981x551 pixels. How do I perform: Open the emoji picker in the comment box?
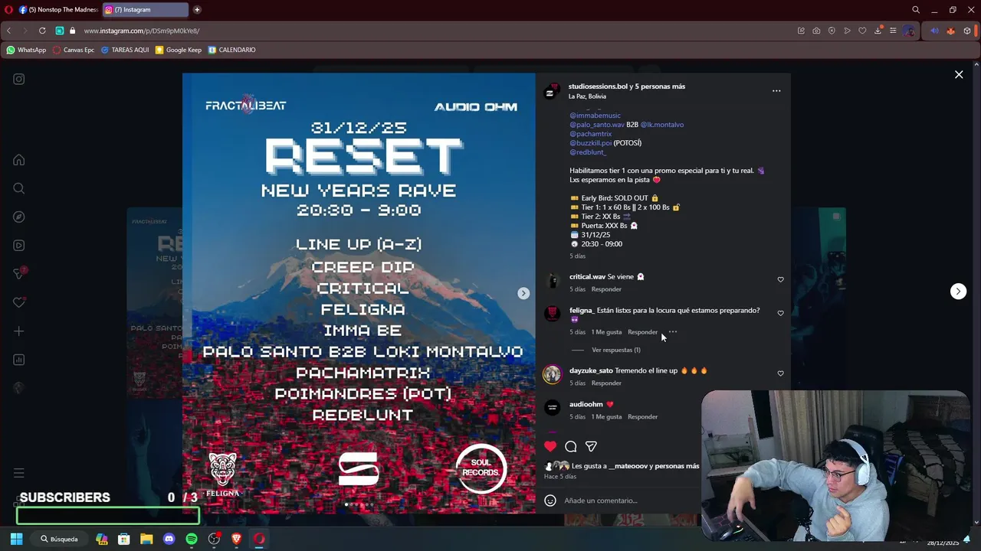(x=550, y=500)
